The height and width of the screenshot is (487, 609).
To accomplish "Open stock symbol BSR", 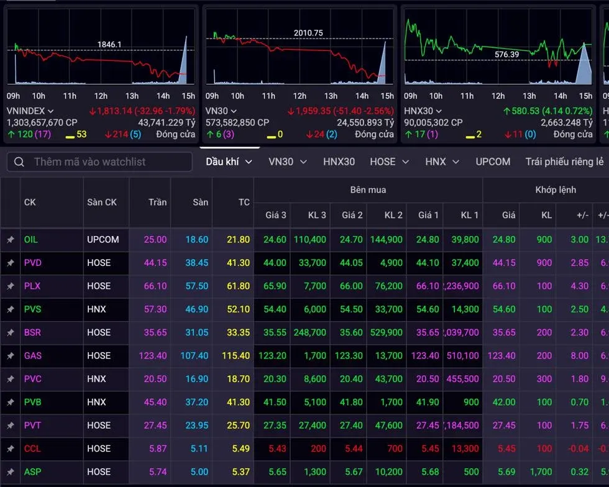I will click(32, 332).
